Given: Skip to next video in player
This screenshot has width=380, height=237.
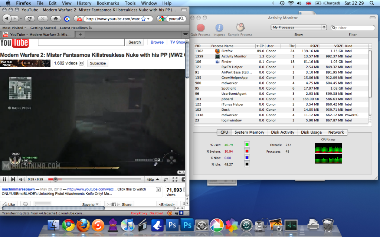Looking at the screenshot, I should [13, 179].
